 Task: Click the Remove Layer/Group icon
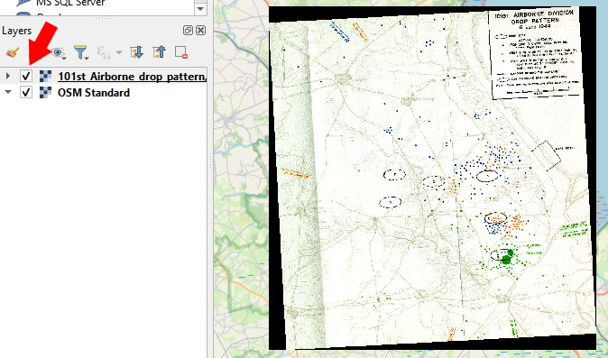pyautogui.click(x=181, y=52)
